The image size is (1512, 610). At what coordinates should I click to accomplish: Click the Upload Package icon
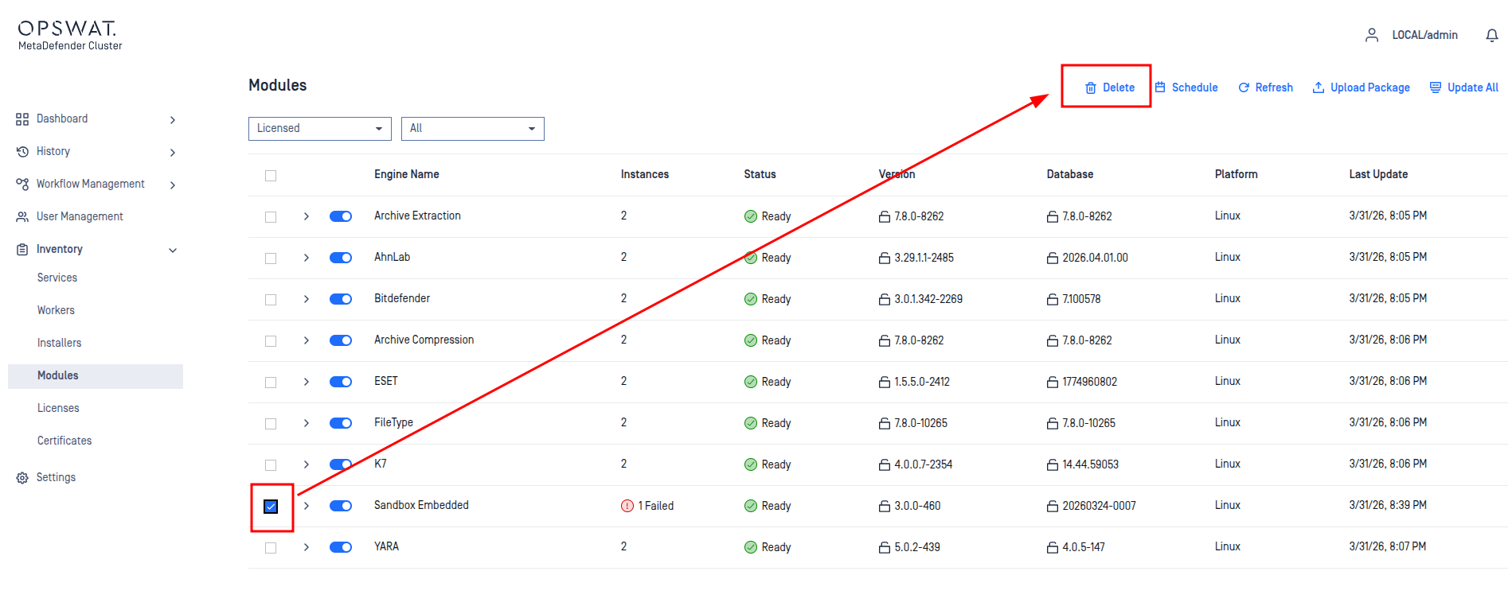click(1319, 87)
